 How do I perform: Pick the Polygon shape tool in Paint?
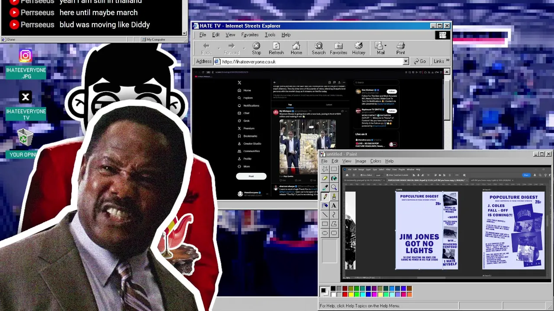334,224
